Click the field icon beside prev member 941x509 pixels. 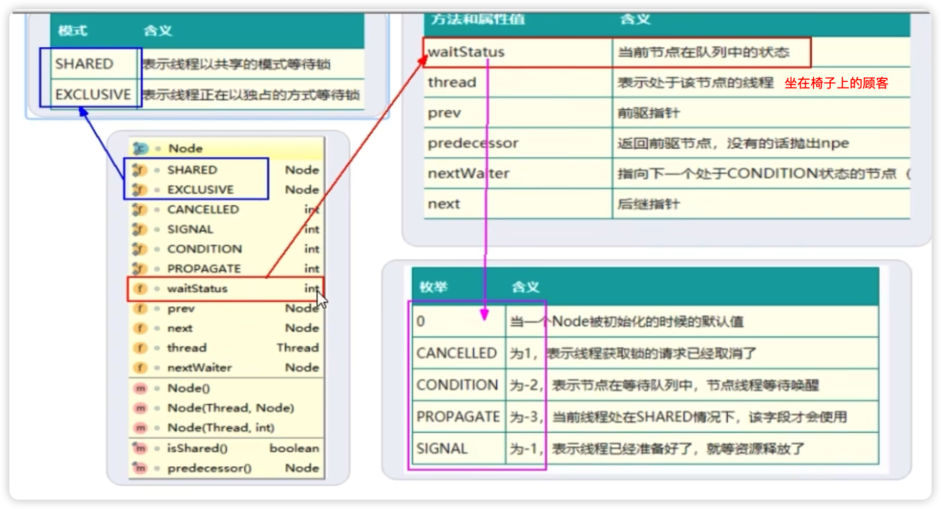coord(140,309)
